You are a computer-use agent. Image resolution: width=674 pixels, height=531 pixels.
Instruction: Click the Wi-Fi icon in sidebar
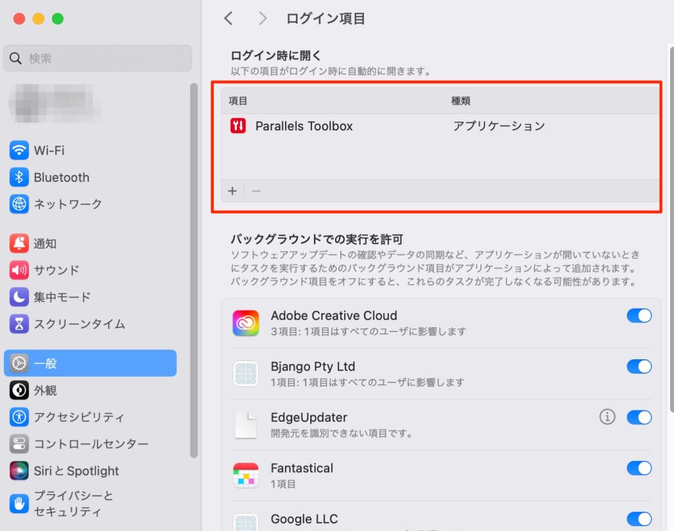point(19,151)
